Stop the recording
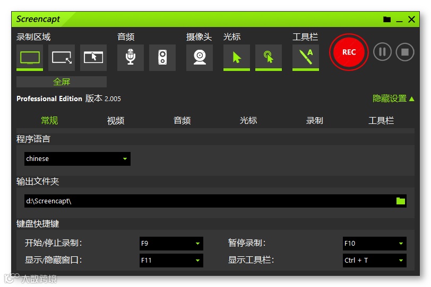Screen dimensions: 431x287 click(405, 52)
